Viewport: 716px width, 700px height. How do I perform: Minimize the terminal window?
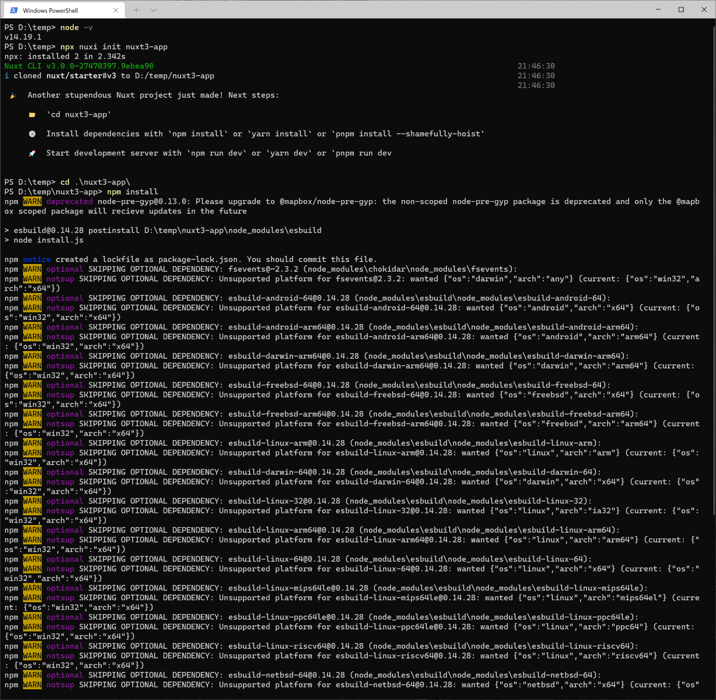pos(658,9)
